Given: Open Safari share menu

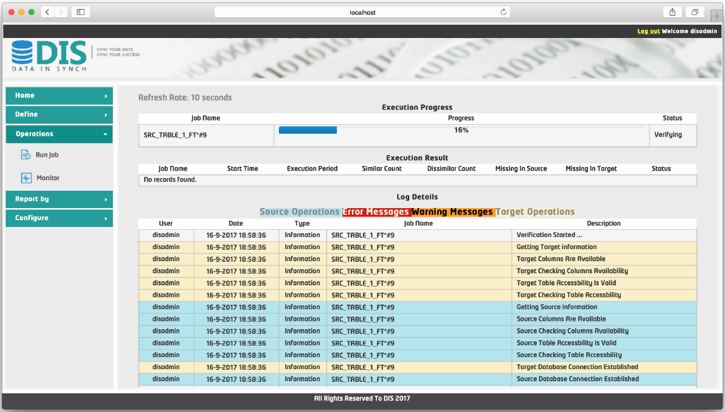Looking at the screenshot, I should click(x=672, y=12).
